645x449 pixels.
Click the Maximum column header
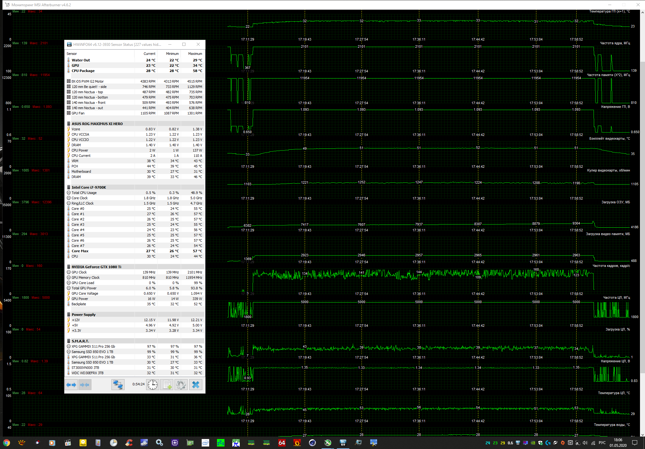click(x=195, y=54)
